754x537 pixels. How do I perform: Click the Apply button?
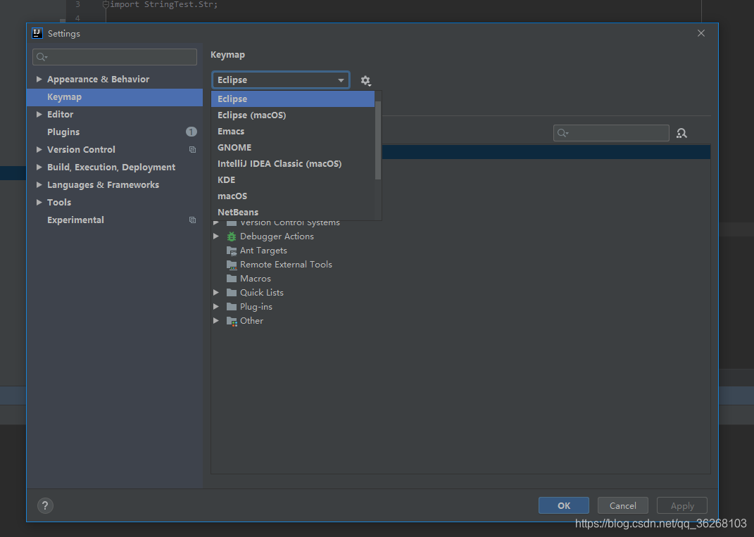click(x=682, y=505)
